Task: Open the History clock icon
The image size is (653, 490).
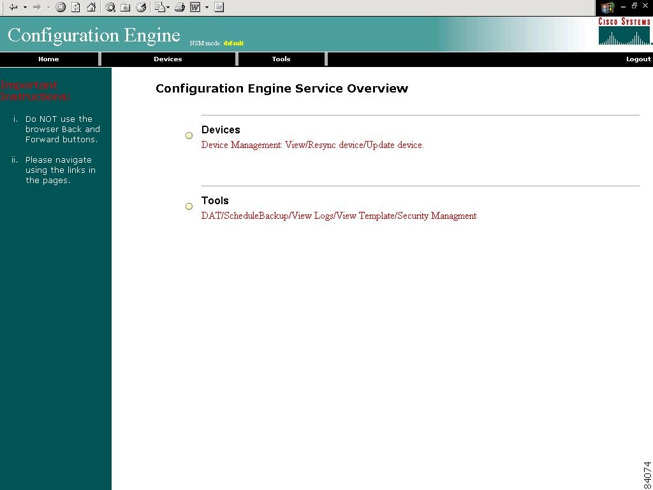Action: click(x=141, y=7)
